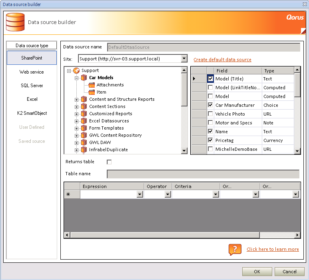Select the K2 SmartObject data source type
The image size is (309, 280).
point(32,113)
